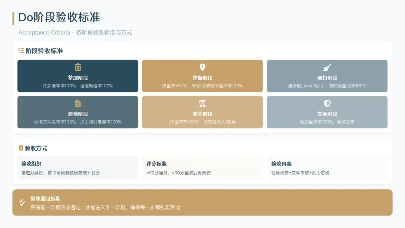The image size is (405, 228).
Task: Click the checklist icon beside 阶段验收标准
Action: [x=21, y=51]
